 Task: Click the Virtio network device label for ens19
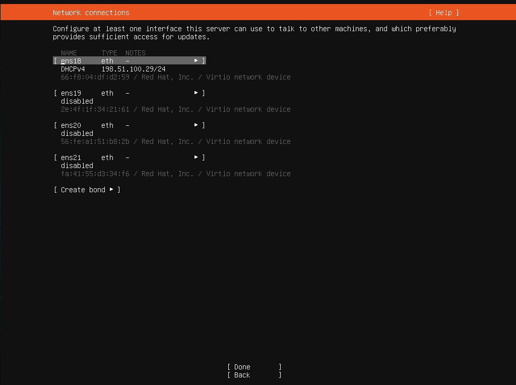coord(248,109)
